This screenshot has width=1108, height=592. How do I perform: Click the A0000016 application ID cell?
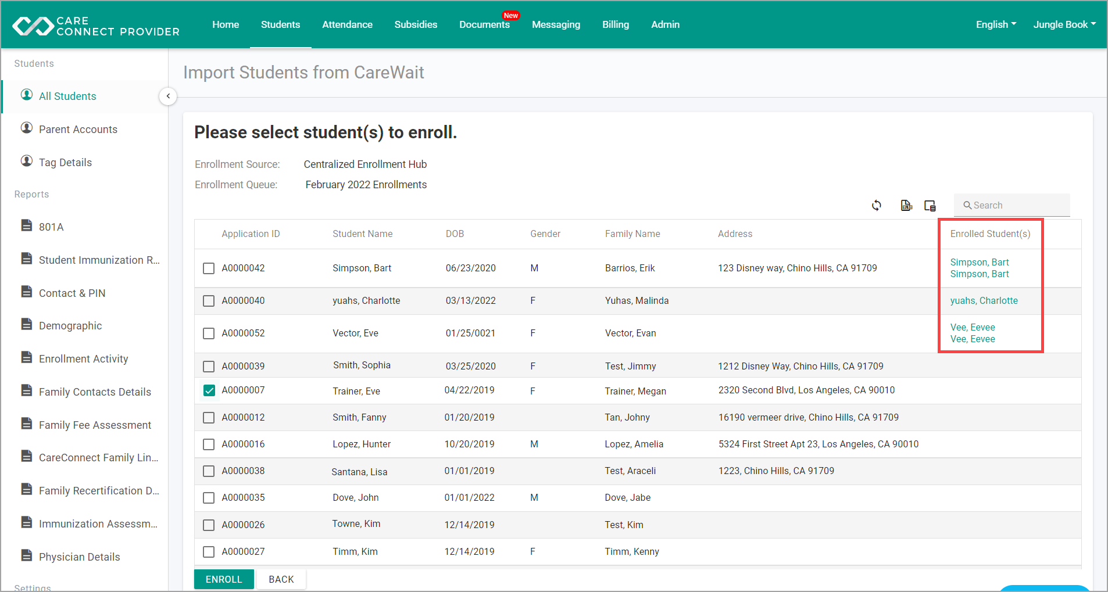pyautogui.click(x=243, y=444)
